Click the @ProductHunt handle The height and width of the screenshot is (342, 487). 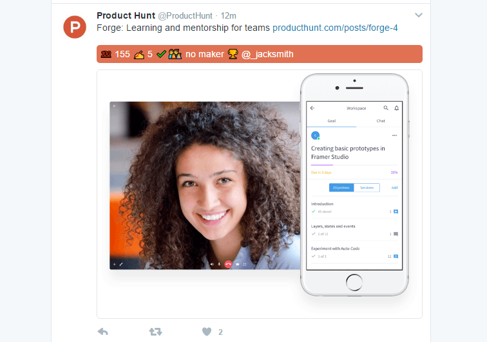(x=185, y=16)
